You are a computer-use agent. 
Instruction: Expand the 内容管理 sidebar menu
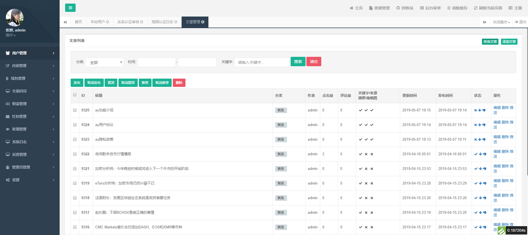click(30, 66)
